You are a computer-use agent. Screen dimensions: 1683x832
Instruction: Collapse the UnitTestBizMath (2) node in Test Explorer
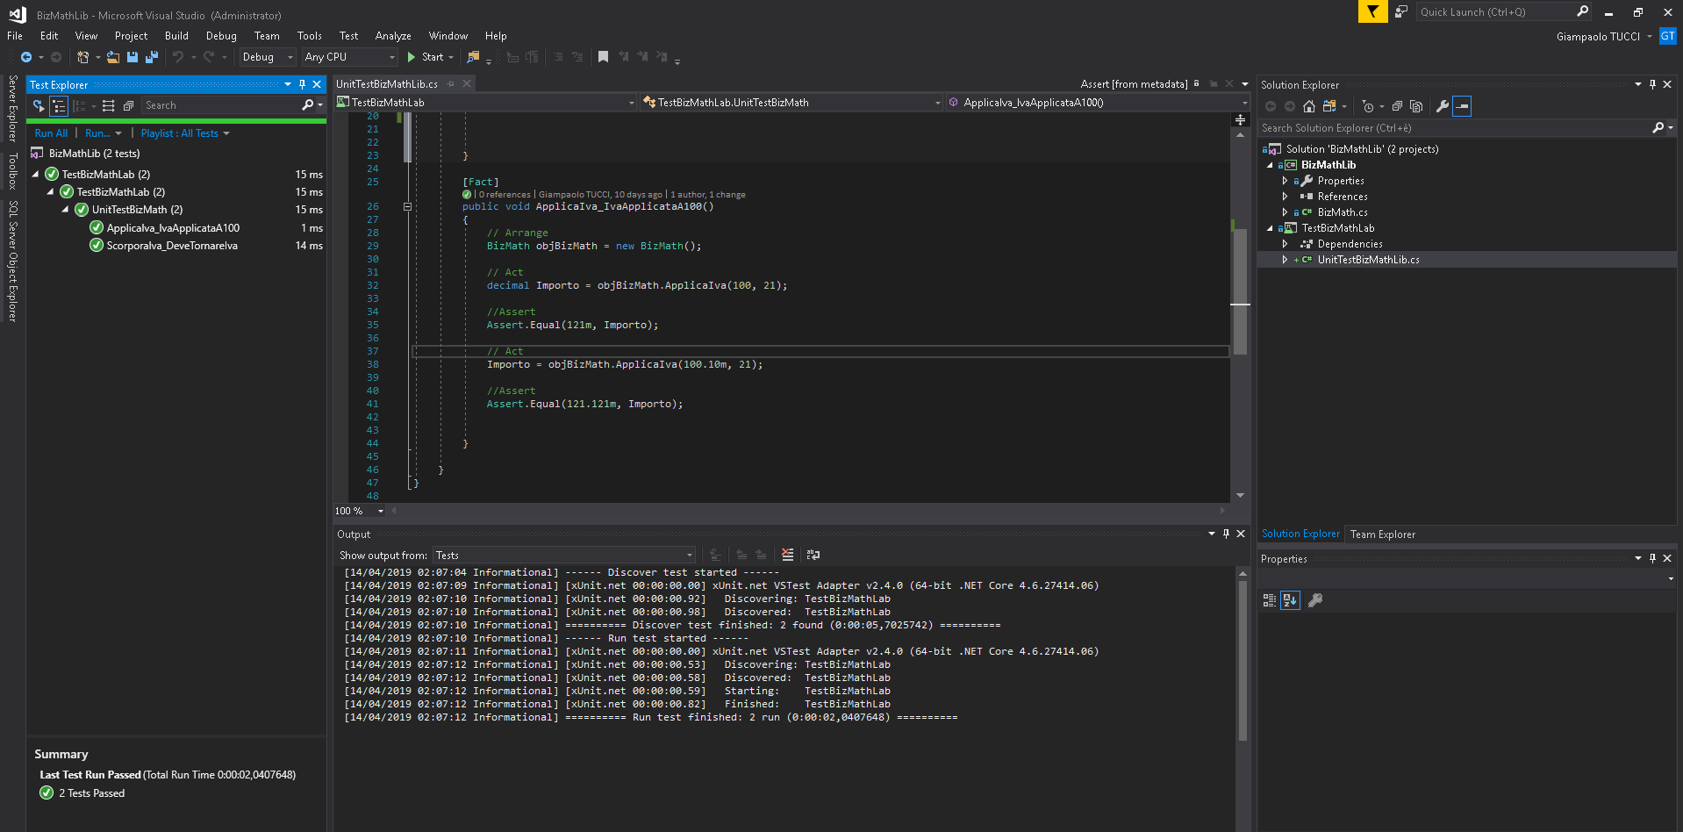pyautogui.click(x=66, y=210)
